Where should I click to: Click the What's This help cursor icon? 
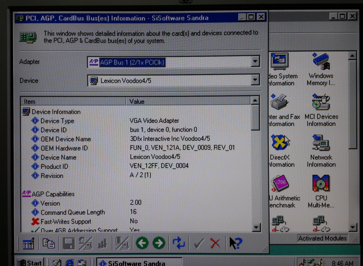tap(236, 243)
